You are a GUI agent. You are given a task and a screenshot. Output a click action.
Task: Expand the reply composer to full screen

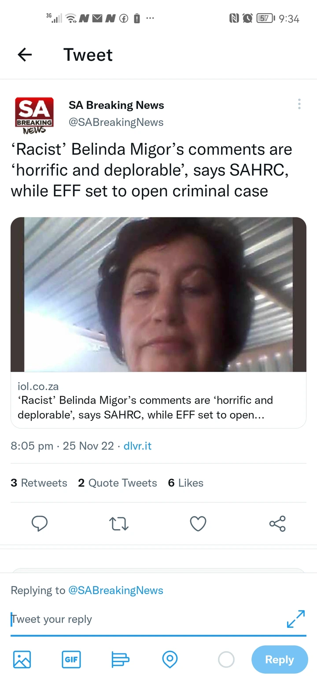[295, 619]
